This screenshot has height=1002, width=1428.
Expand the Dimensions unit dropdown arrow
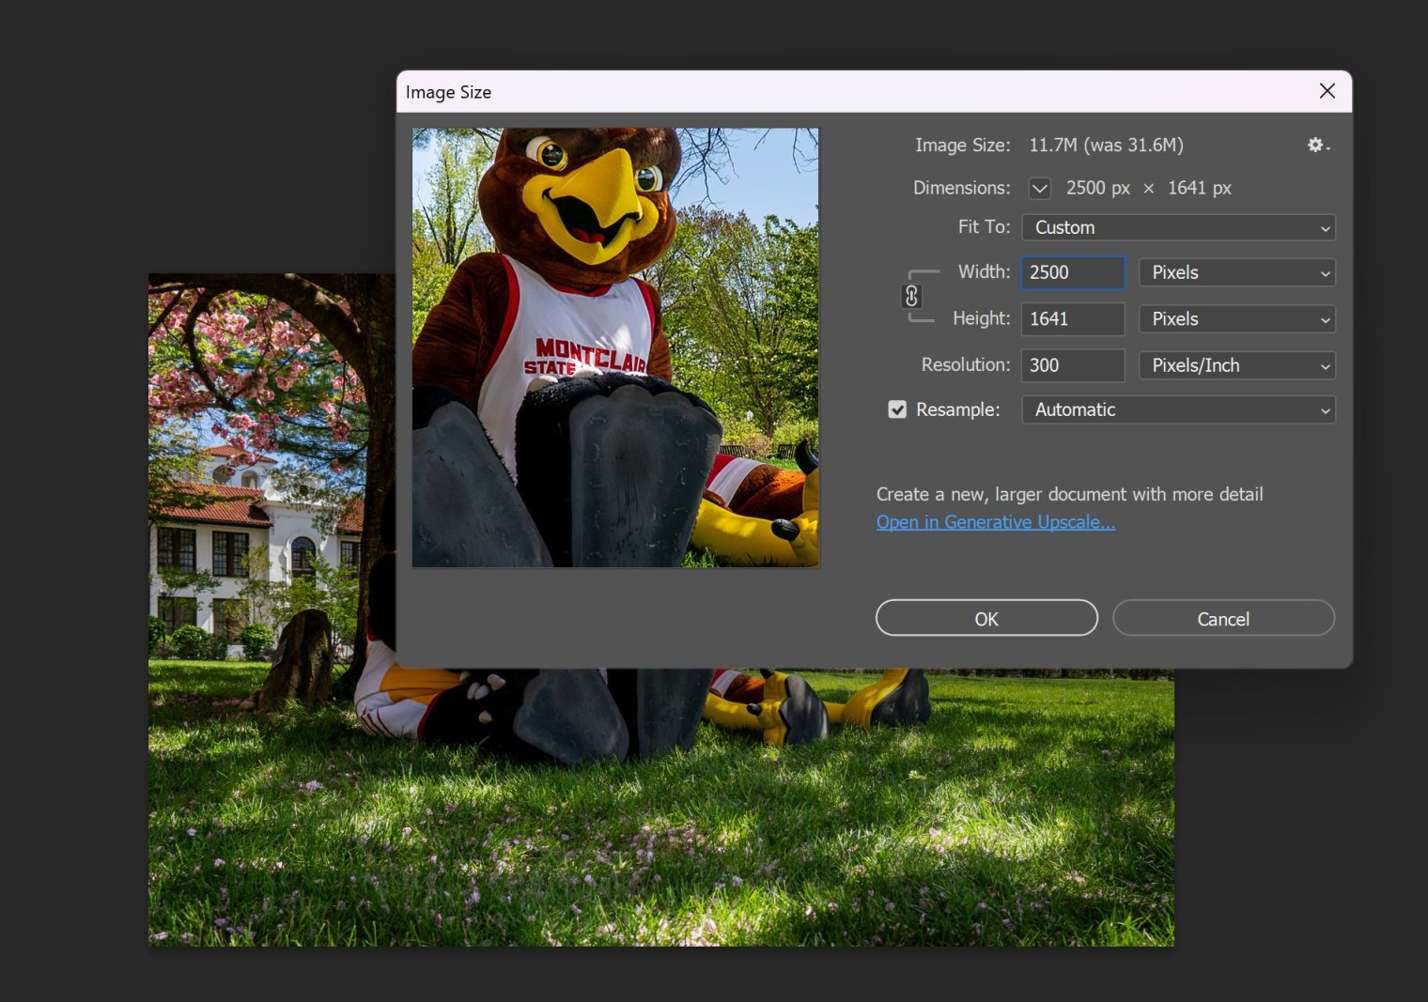1040,188
